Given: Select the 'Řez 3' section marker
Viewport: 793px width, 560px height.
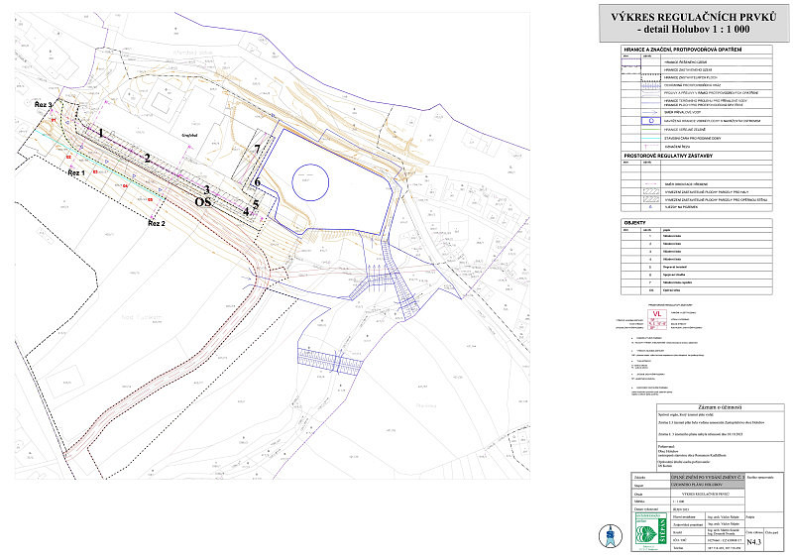Looking at the screenshot, I should 42,103.
